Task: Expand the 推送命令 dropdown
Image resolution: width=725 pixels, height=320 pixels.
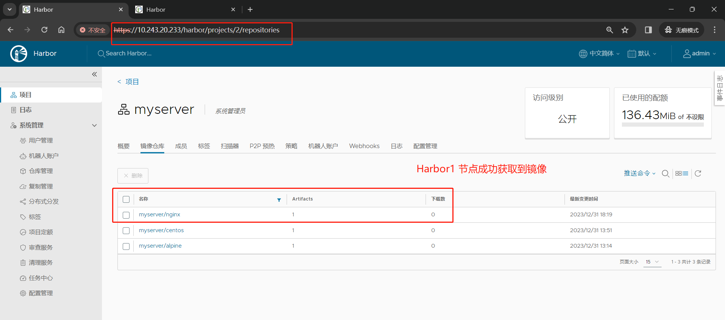Action: click(x=639, y=173)
